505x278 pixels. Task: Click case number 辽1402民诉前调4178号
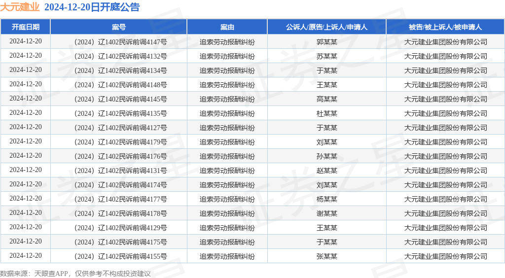click(x=132, y=213)
